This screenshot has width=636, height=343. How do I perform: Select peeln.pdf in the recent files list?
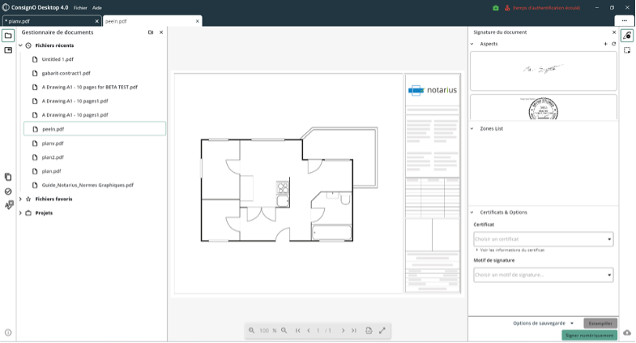pos(95,129)
